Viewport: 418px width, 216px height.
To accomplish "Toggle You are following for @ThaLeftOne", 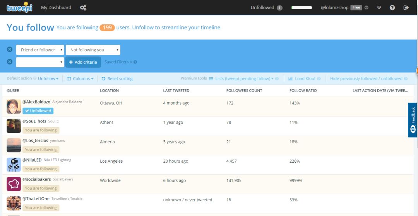I will [x=41, y=208].
